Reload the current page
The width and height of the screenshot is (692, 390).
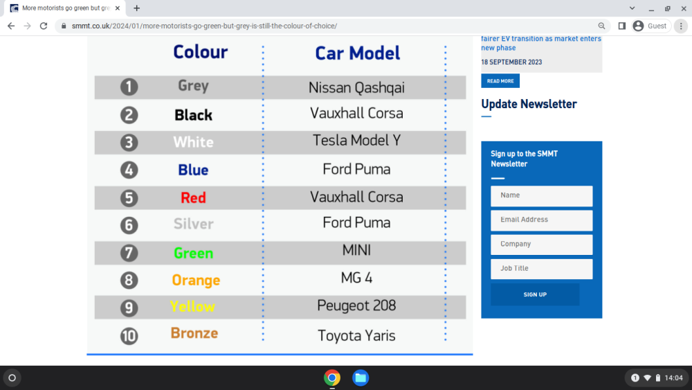[x=44, y=26]
